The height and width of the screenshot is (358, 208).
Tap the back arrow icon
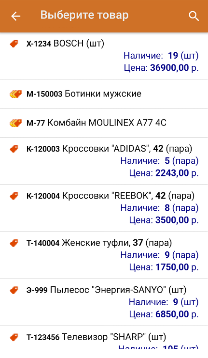(x=16, y=16)
